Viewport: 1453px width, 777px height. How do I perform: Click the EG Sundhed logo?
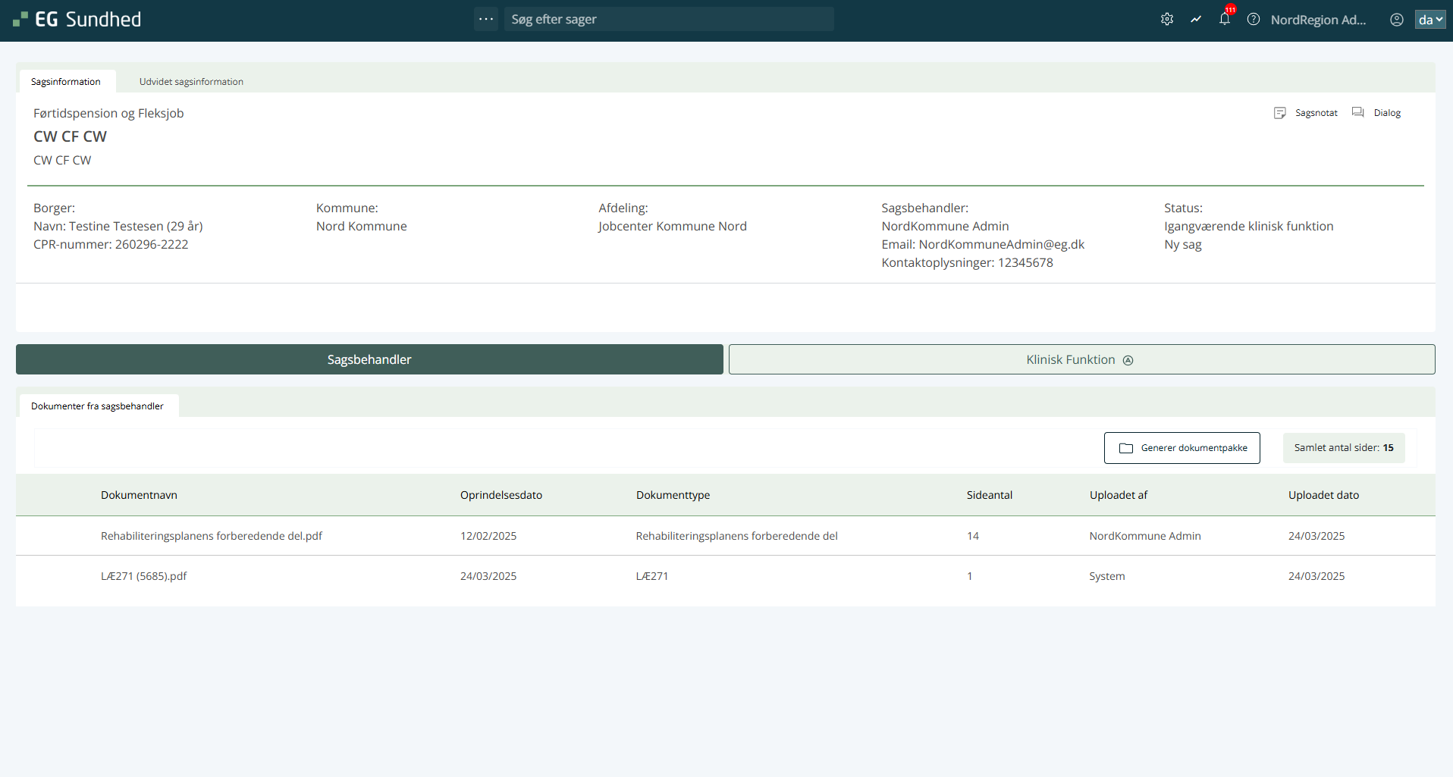[x=77, y=20]
